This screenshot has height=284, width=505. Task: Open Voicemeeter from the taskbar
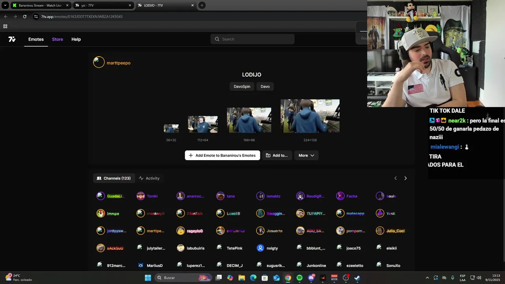pyautogui.click(x=334, y=278)
